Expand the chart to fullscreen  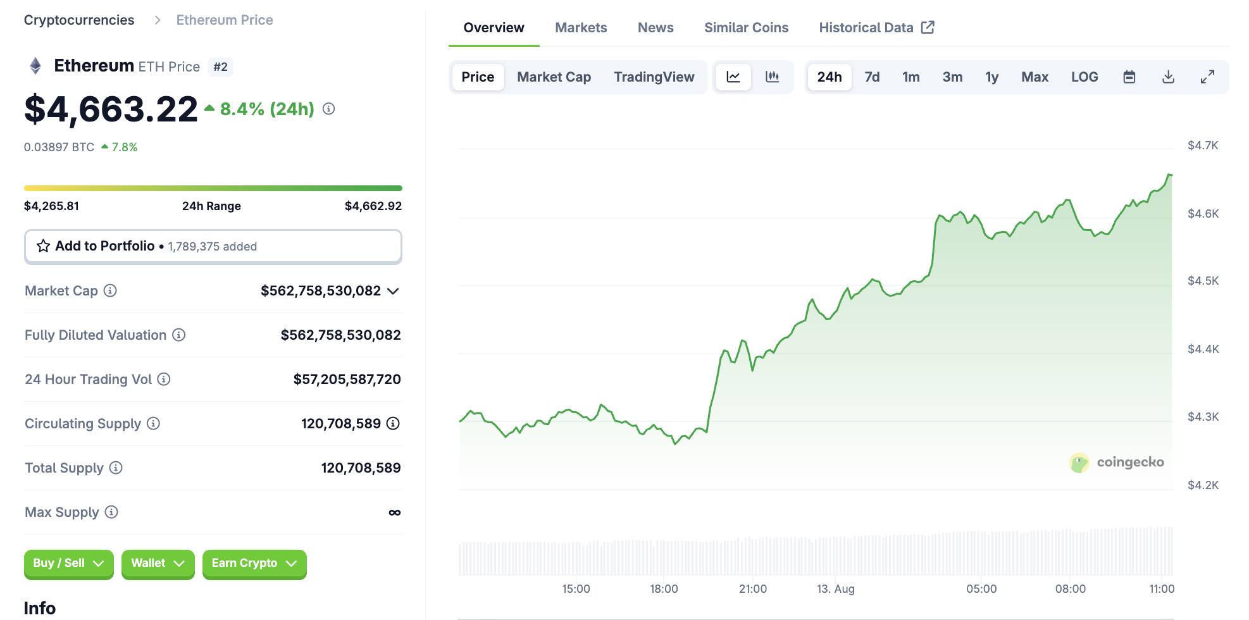(x=1207, y=77)
